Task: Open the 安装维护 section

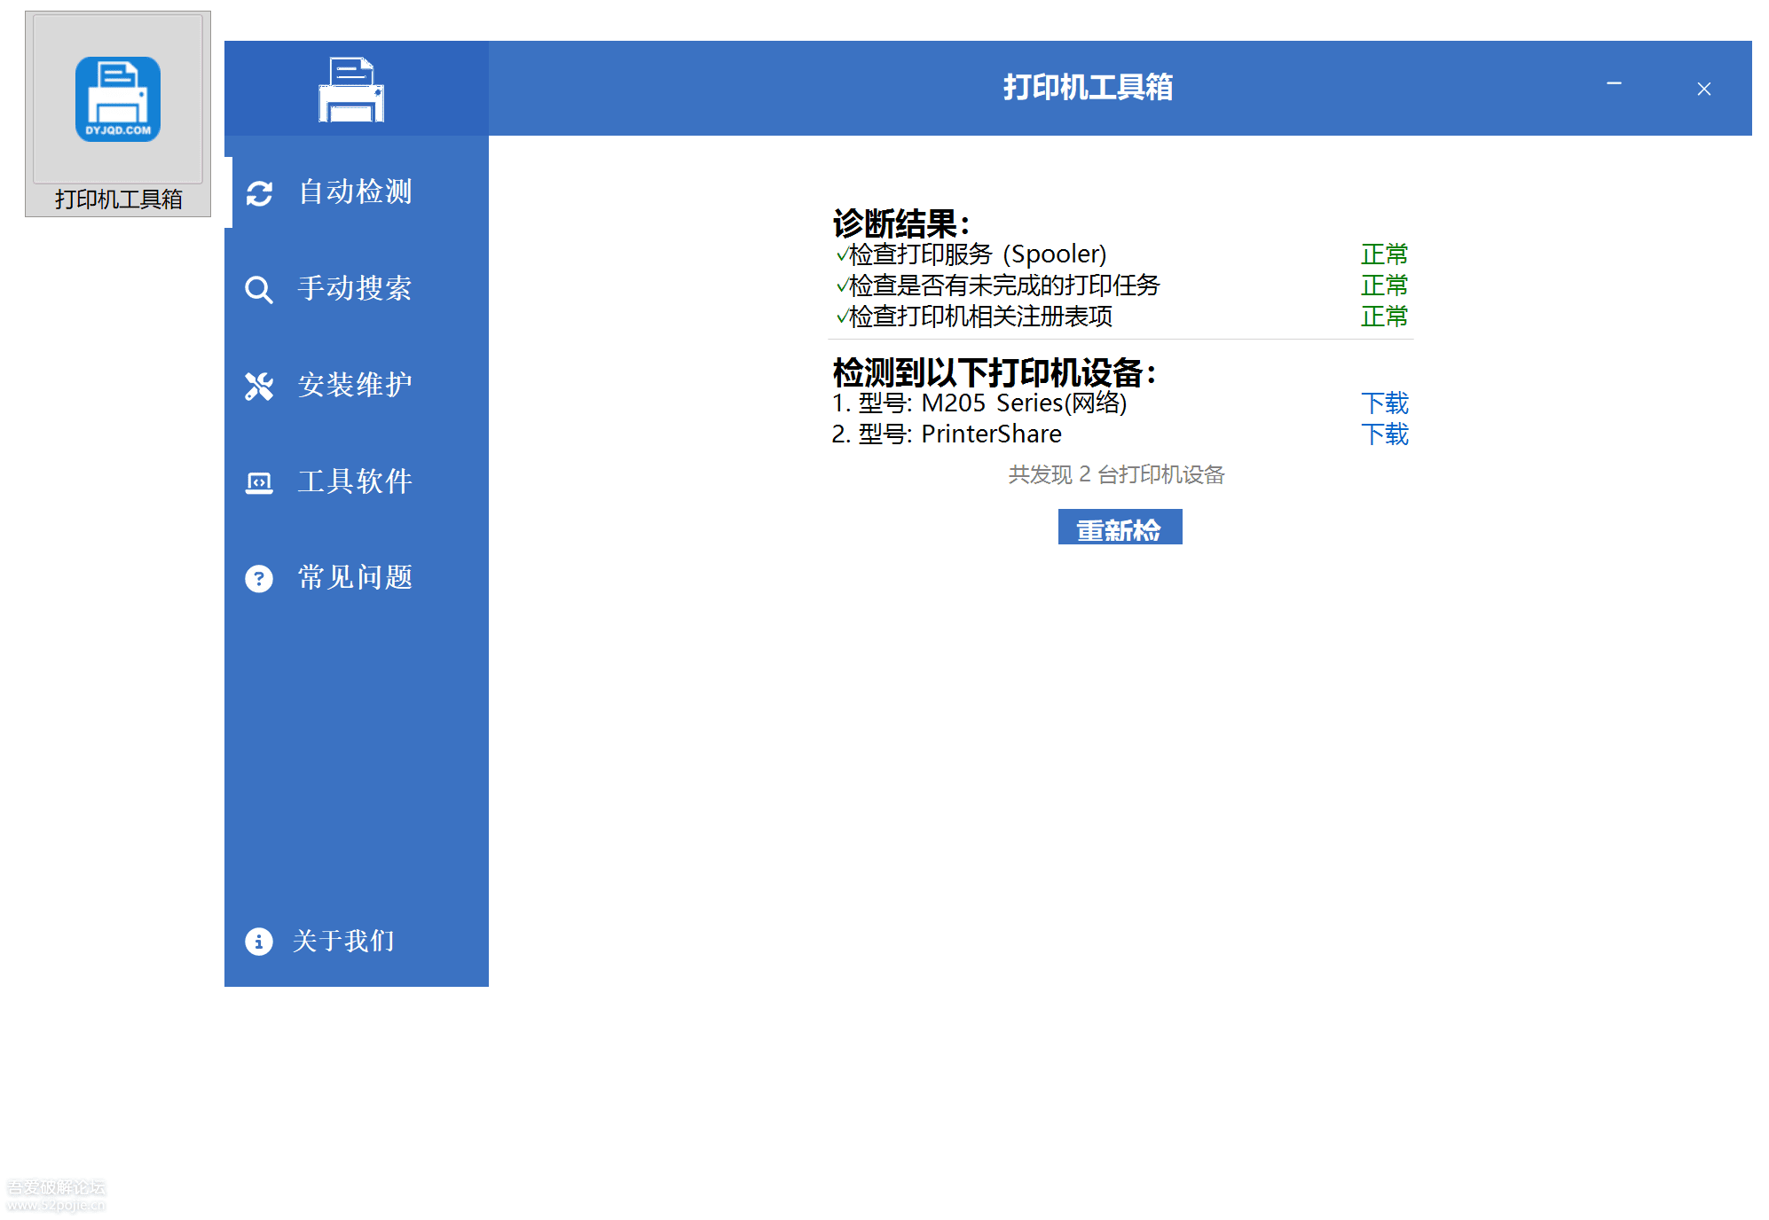Action: click(354, 385)
